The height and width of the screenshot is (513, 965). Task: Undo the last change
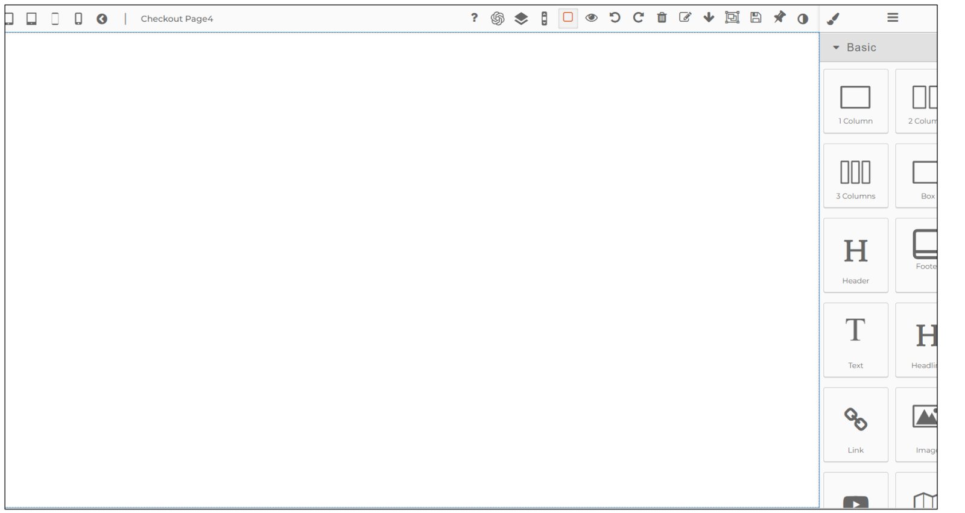[x=615, y=17]
